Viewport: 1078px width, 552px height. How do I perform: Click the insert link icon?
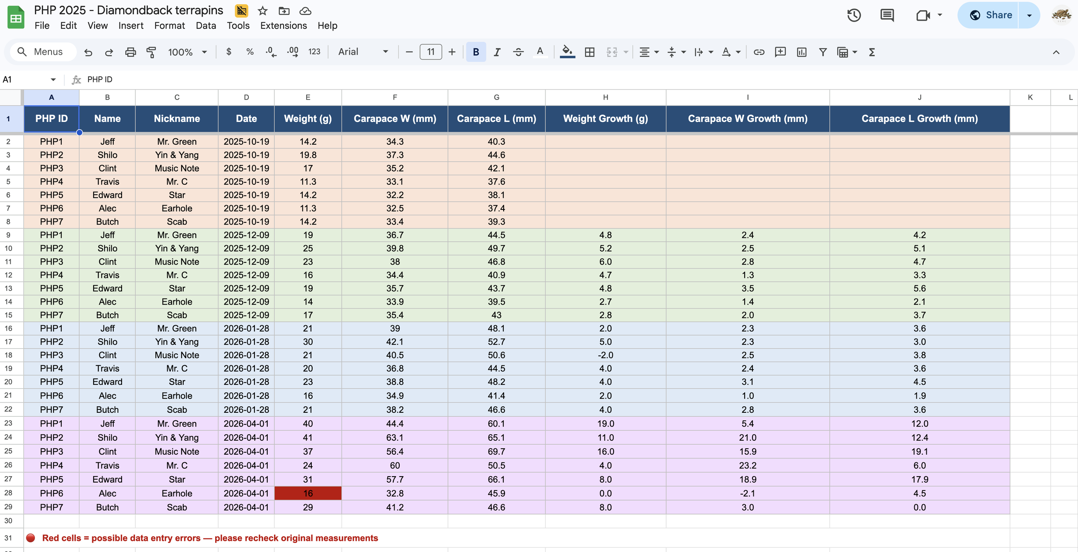[759, 52]
